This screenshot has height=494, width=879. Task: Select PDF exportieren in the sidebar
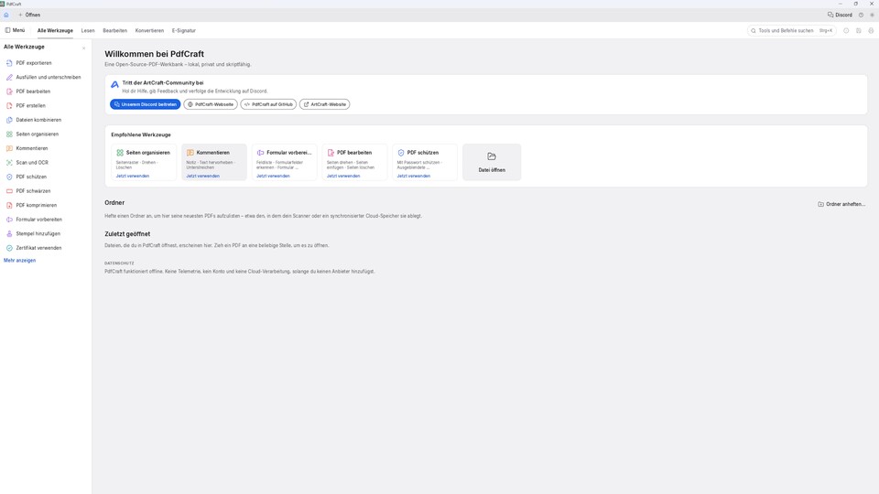point(45,63)
